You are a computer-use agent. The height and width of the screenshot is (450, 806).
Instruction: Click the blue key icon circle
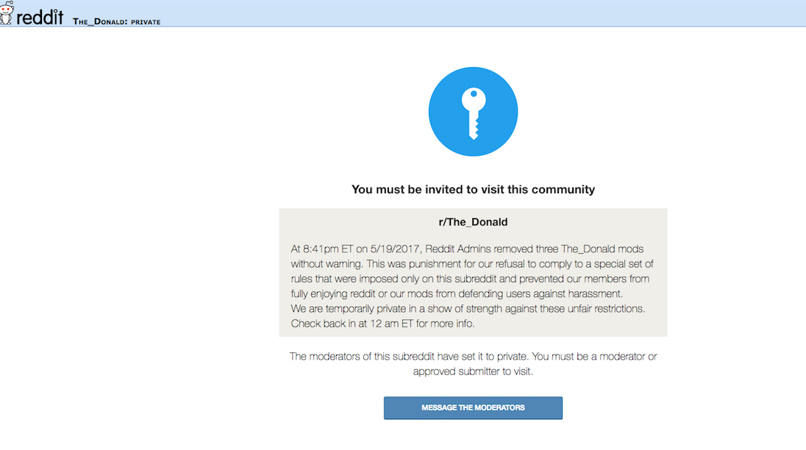[x=473, y=112]
